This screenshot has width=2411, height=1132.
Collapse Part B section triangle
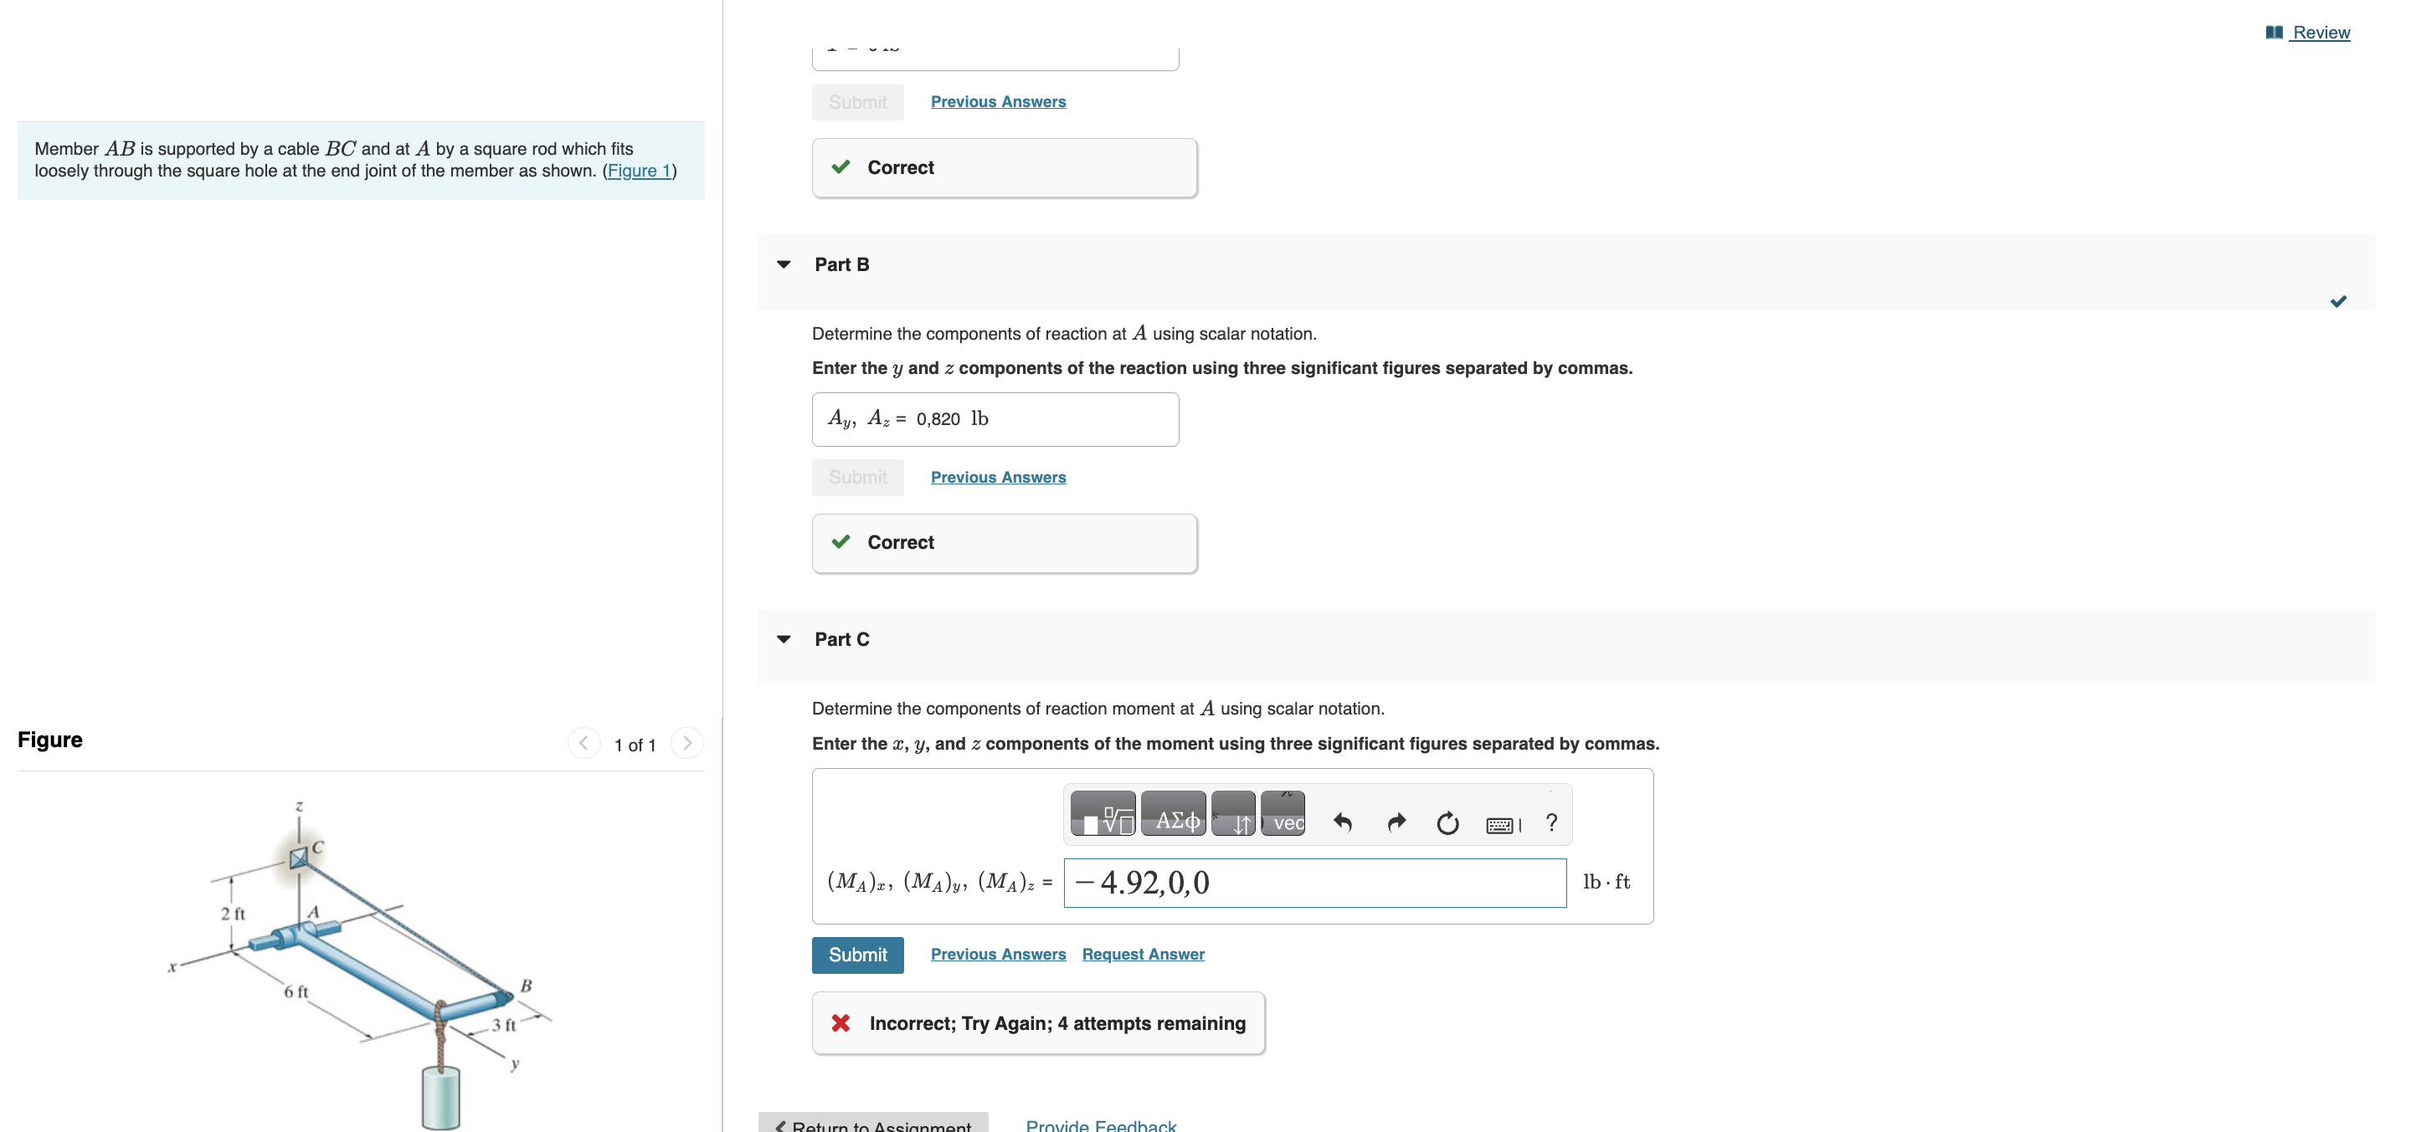point(784,264)
